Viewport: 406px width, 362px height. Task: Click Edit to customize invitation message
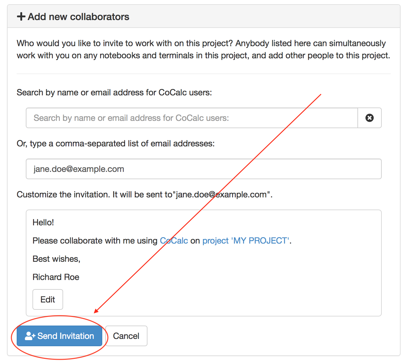click(48, 299)
